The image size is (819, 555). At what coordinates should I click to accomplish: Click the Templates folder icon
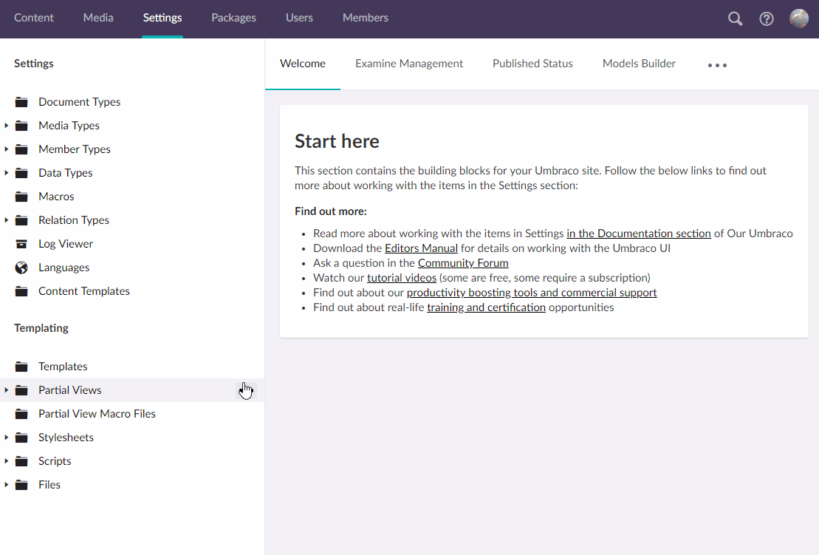click(x=21, y=367)
